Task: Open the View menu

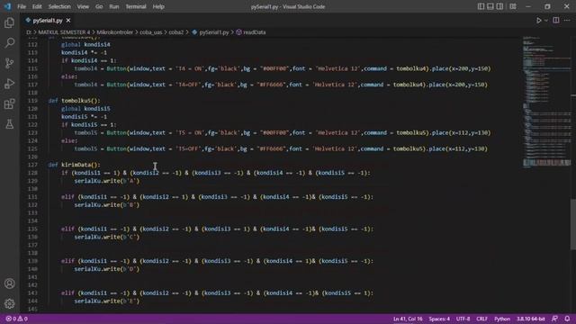Action: coord(83,6)
